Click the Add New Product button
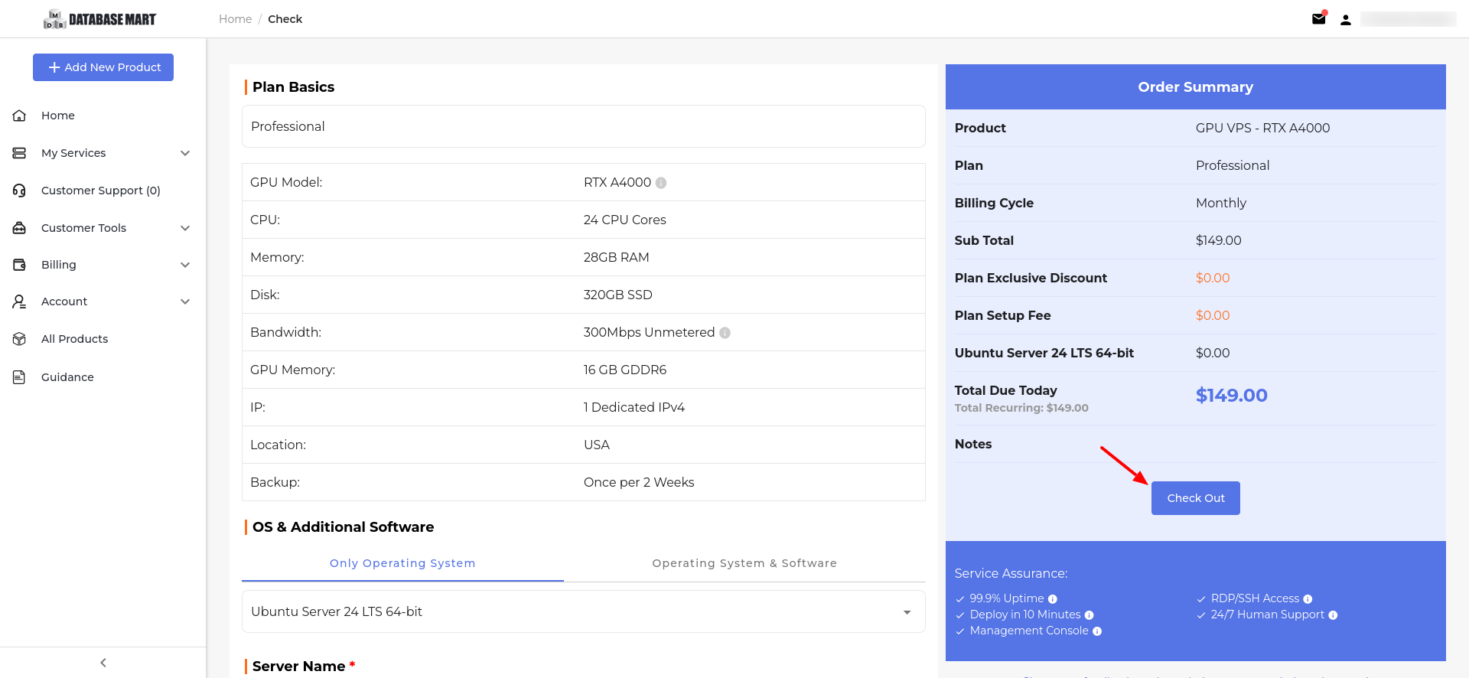Screen dimensions: 1469x678 point(103,67)
